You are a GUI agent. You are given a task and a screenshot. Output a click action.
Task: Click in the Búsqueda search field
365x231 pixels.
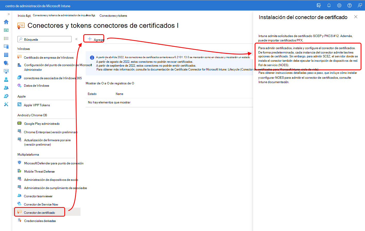tap(44, 39)
